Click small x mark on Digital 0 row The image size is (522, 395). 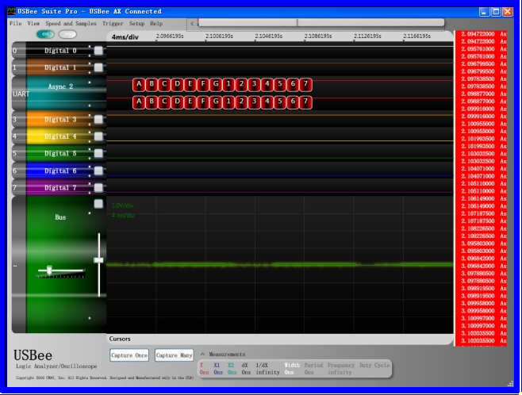(x=90, y=46)
